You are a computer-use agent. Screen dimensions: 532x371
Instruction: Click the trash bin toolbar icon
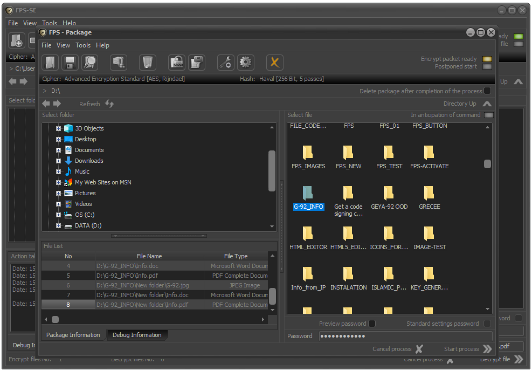[x=147, y=63]
